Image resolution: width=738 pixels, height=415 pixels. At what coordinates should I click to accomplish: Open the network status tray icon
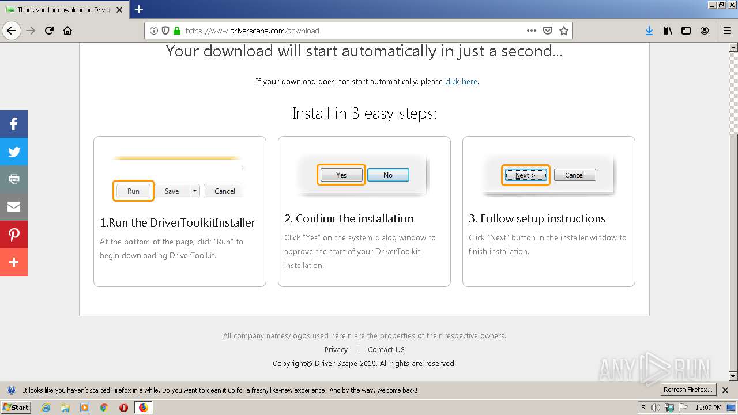pyautogui.click(x=669, y=408)
